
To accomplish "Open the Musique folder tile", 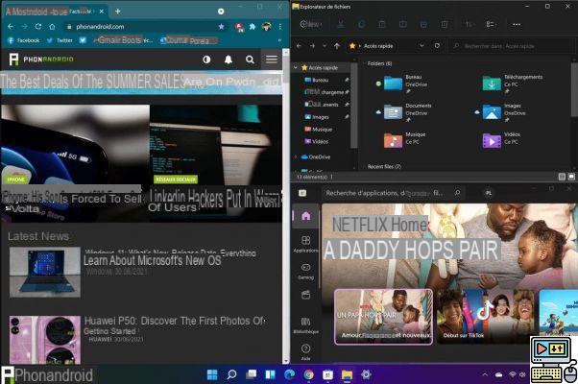I will pos(405,140).
